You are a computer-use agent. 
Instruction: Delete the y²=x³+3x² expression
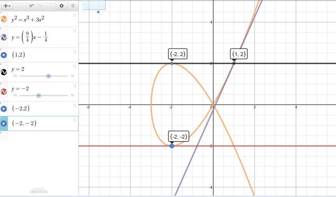(x=74, y=15)
